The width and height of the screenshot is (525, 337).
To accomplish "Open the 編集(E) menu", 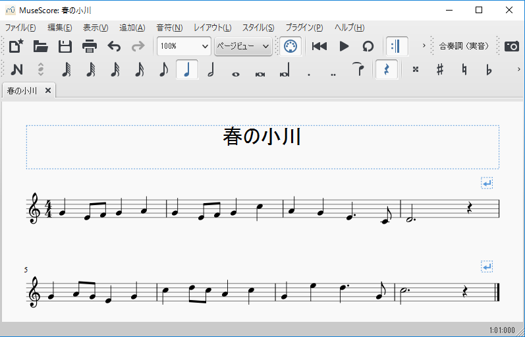I will click(x=59, y=28).
